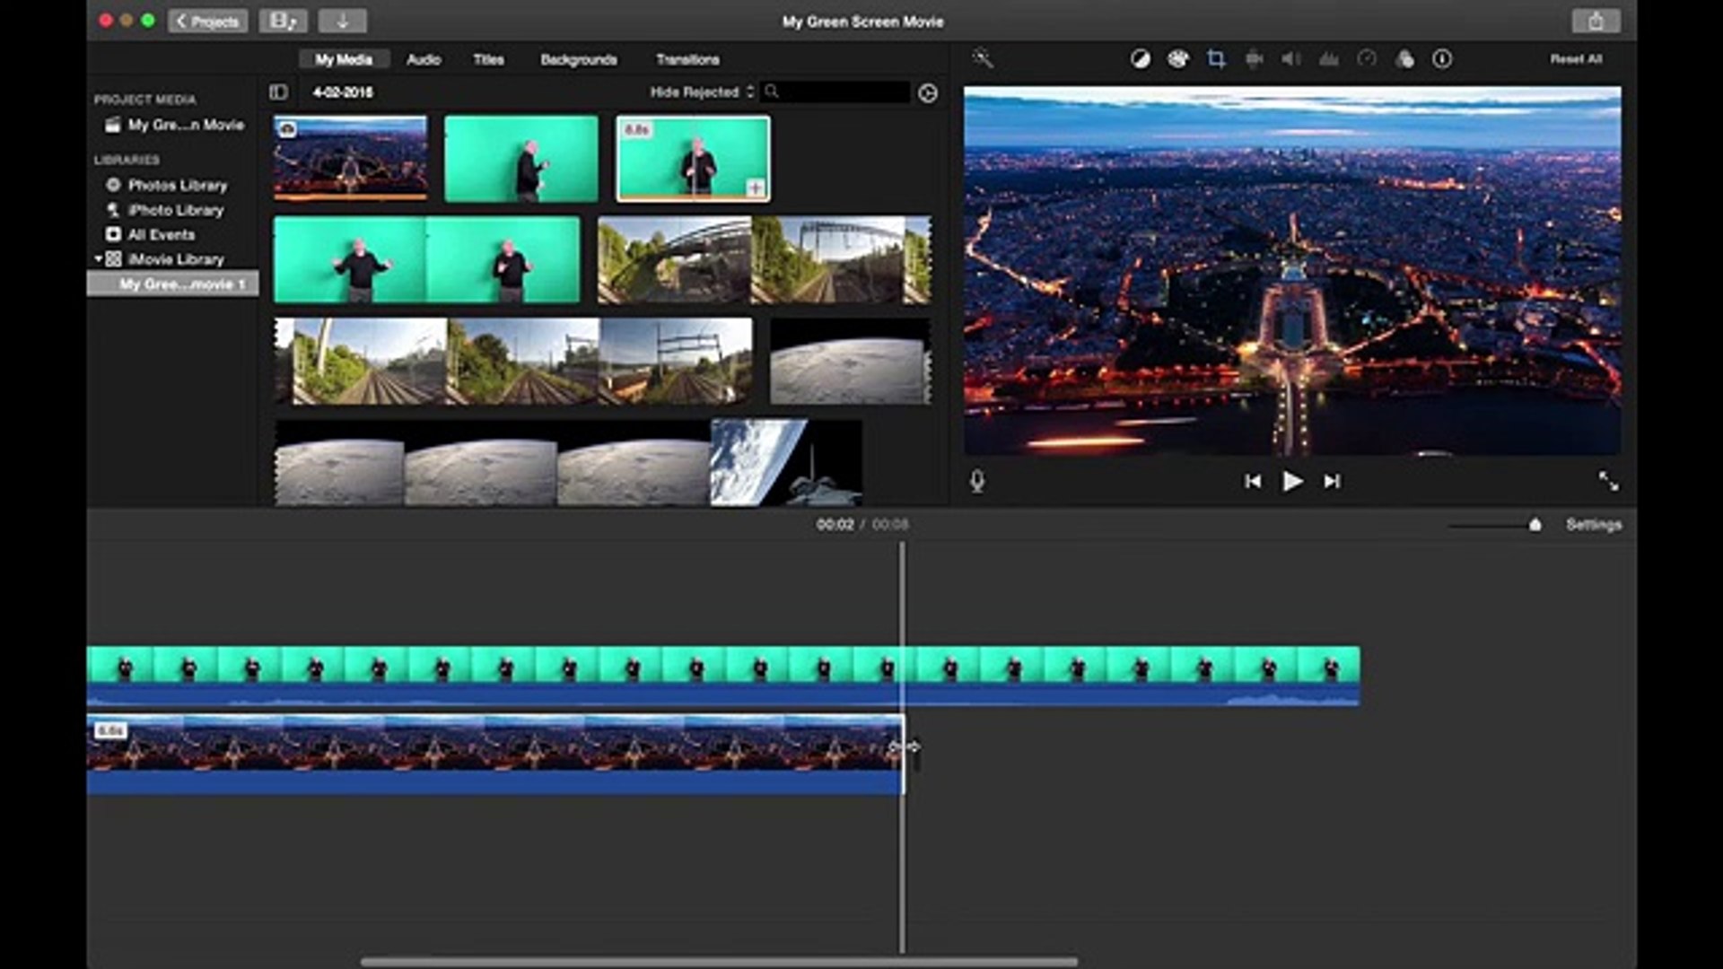Toggle fullscreen playback in the viewer
The width and height of the screenshot is (1723, 969).
click(x=1608, y=482)
